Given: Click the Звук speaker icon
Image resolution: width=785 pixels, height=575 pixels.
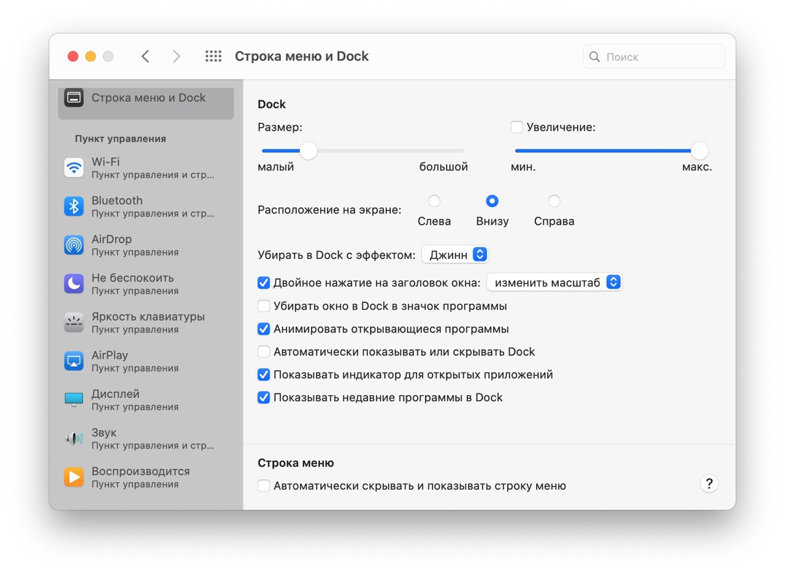Looking at the screenshot, I should [x=74, y=438].
